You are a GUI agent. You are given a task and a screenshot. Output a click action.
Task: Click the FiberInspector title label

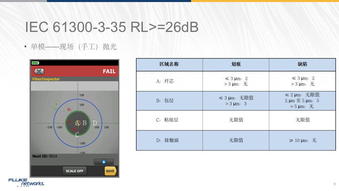[46, 79]
